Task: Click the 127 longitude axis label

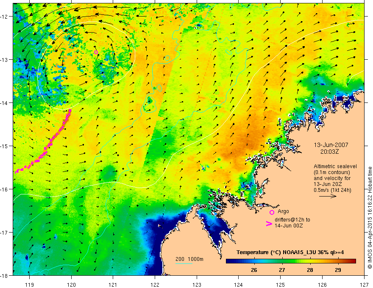Action: click(364, 285)
